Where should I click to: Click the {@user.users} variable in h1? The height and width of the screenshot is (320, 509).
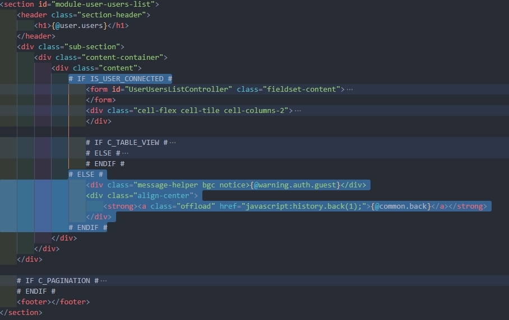coord(79,26)
